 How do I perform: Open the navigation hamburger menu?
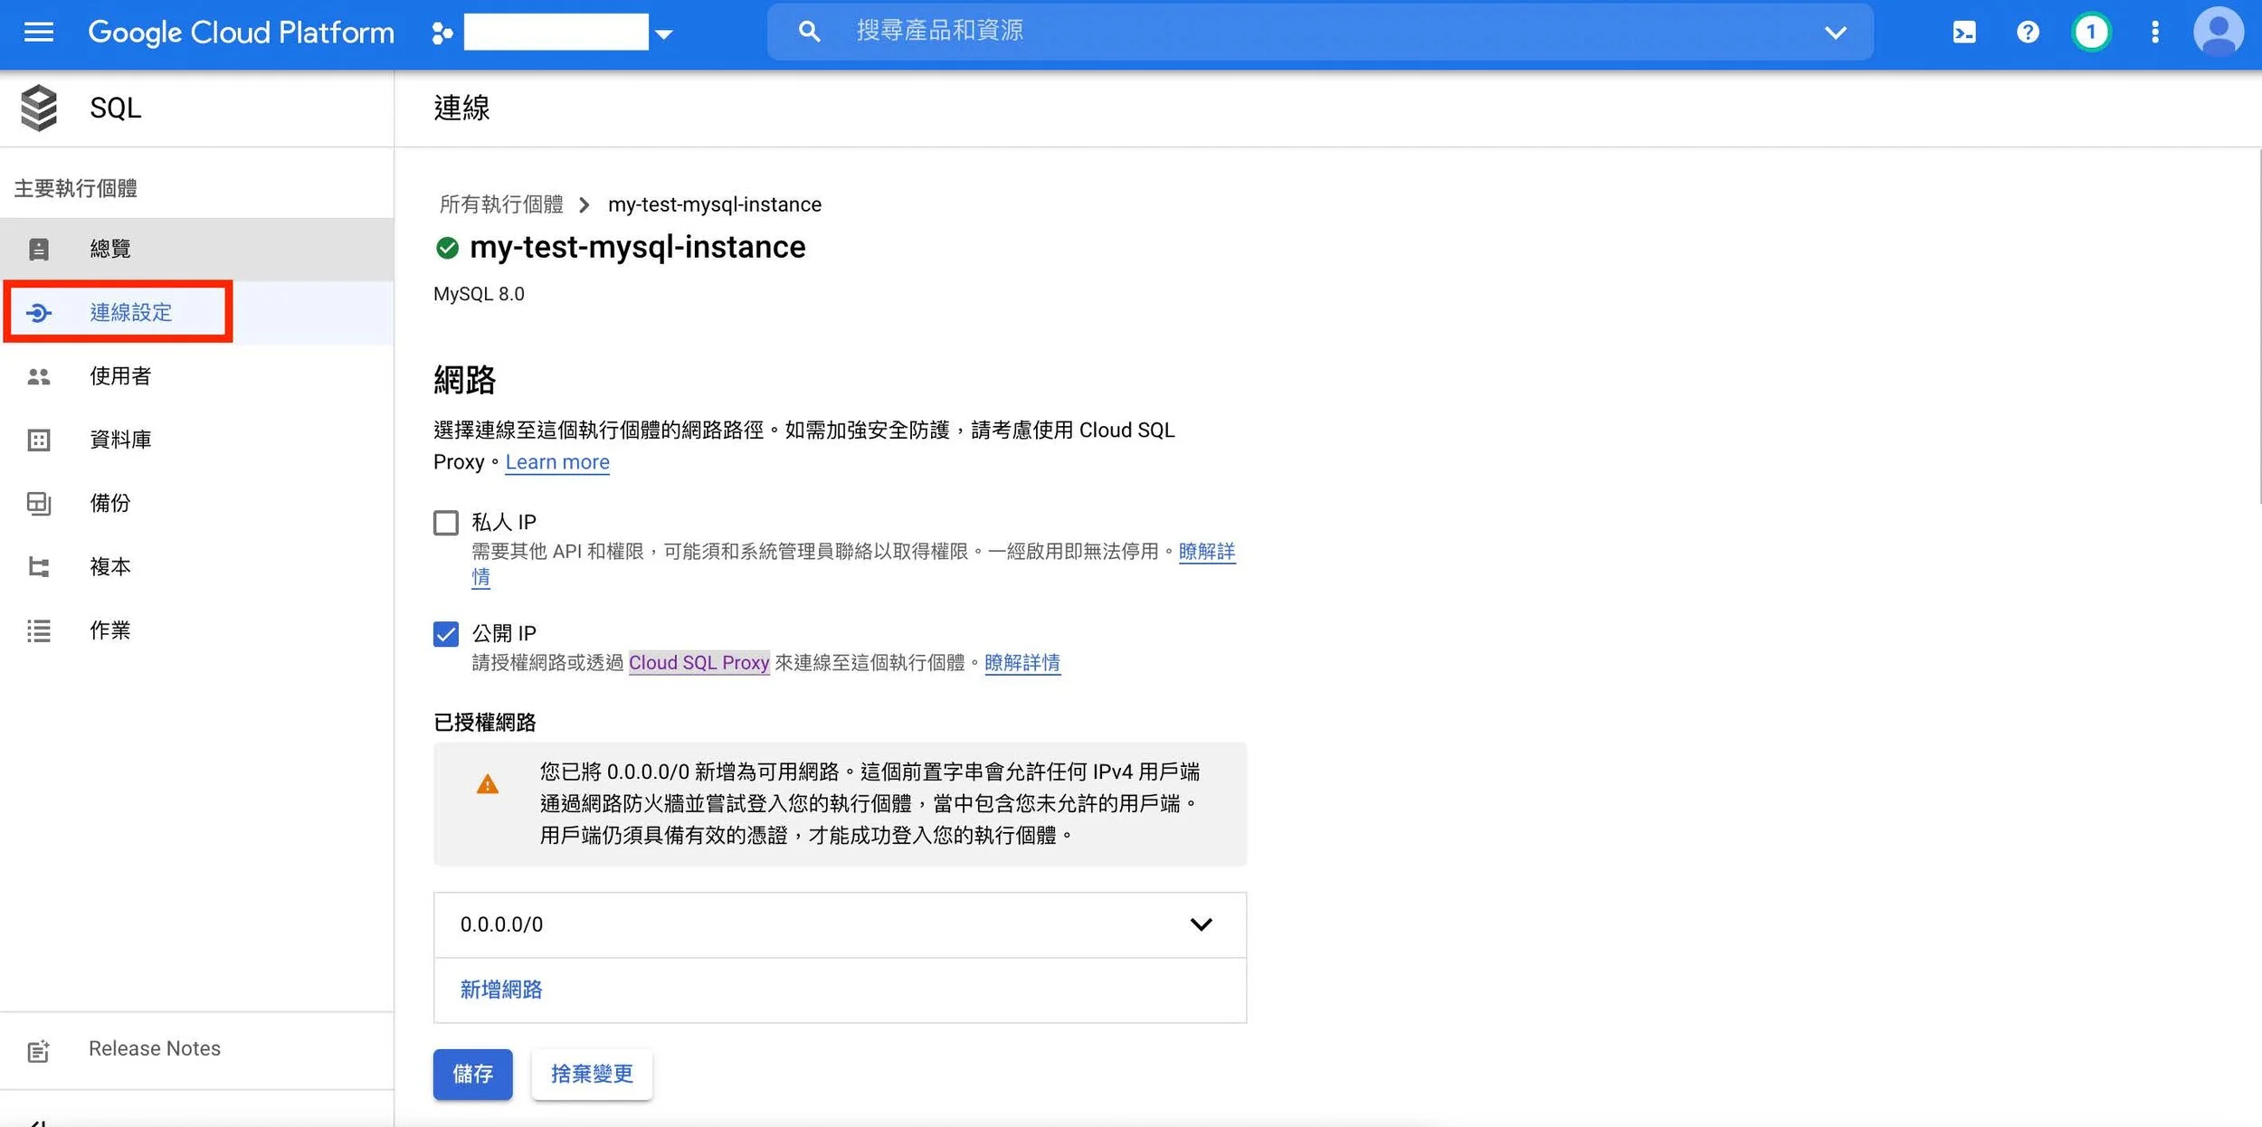pos(38,32)
